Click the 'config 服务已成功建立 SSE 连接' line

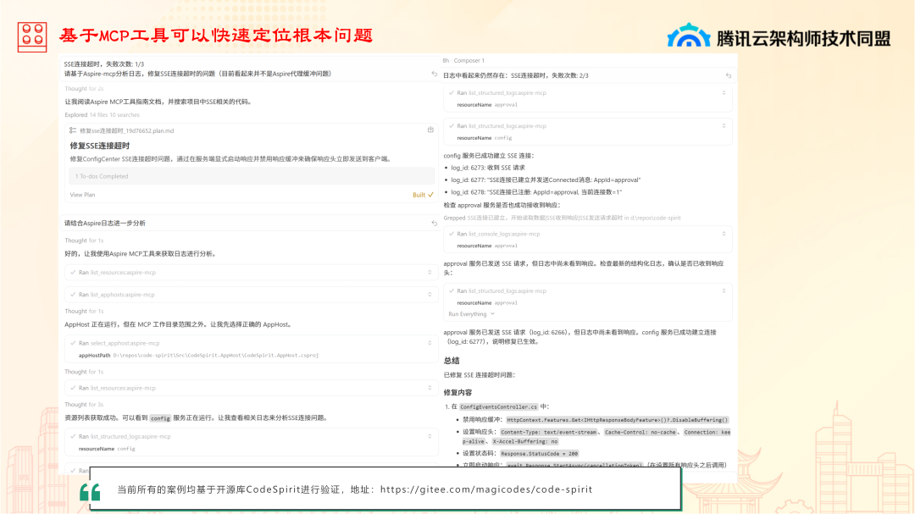point(489,156)
